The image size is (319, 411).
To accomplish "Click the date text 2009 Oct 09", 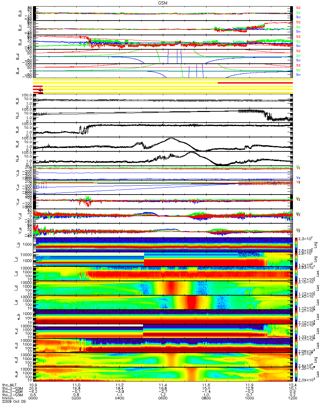I will (14, 401).
